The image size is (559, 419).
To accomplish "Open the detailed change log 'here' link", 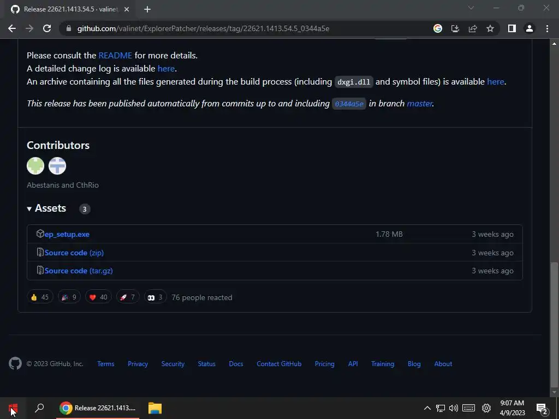I will click(166, 68).
